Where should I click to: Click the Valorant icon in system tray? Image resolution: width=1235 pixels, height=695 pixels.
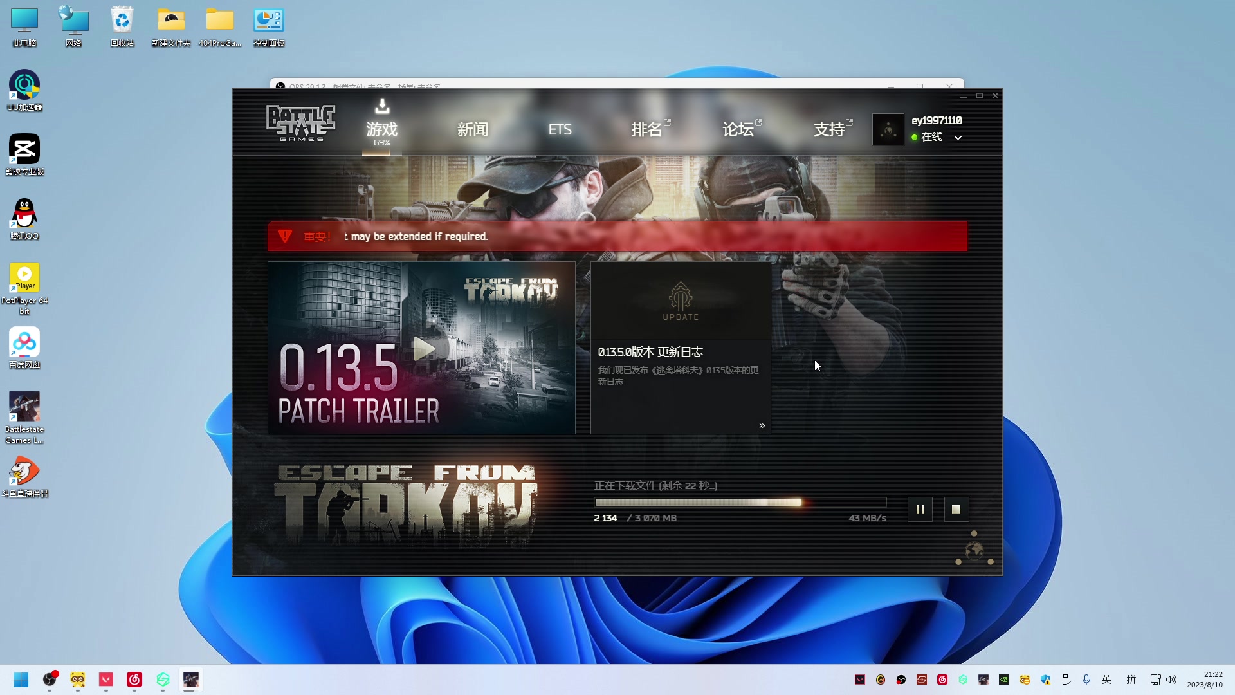pyautogui.click(x=860, y=680)
